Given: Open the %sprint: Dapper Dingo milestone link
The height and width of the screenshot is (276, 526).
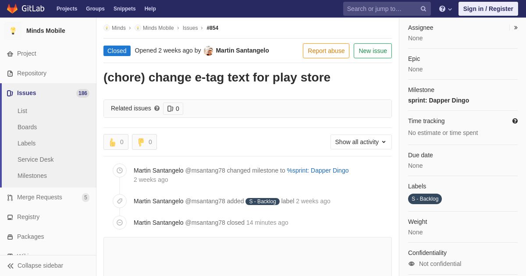Looking at the screenshot, I should pyautogui.click(x=318, y=170).
